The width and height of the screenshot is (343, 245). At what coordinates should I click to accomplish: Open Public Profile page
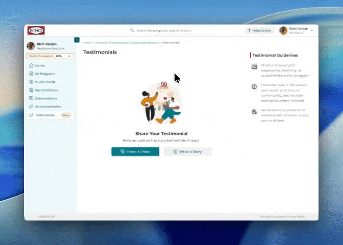point(45,82)
